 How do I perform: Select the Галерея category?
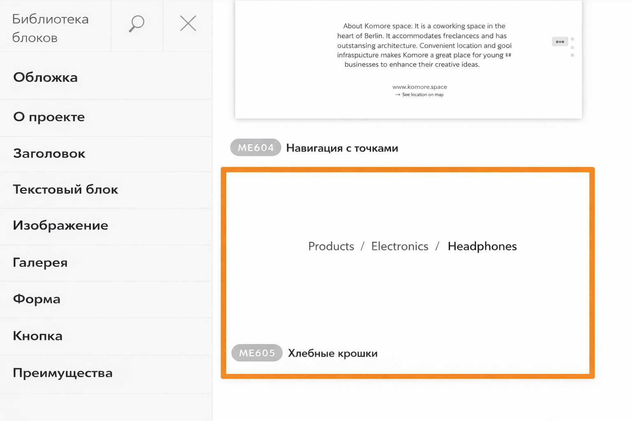click(x=106, y=263)
